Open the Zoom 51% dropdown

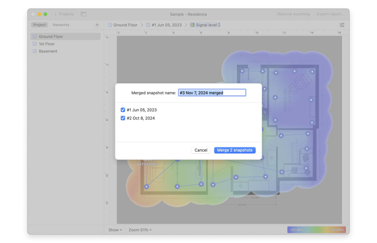coord(140,230)
